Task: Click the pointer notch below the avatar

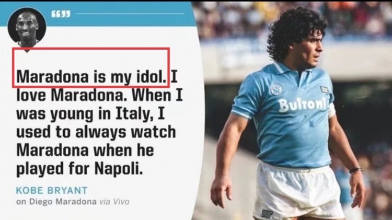Action: click(x=27, y=50)
